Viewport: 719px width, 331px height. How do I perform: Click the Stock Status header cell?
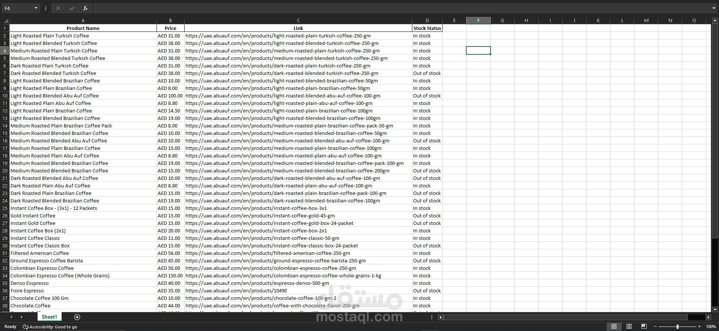pos(427,28)
